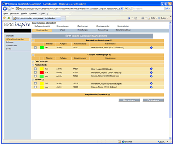Collapse the Service group

(x=33, y=80)
